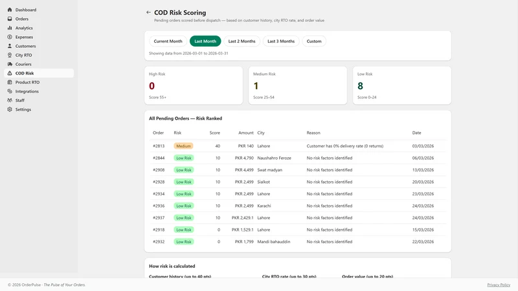Viewport: 518px width, 291px height.
Task: Open Expenses in the sidebar
Action: tap(39, 37)
